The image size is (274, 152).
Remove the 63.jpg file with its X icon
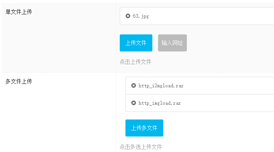[x=128, y=16]
